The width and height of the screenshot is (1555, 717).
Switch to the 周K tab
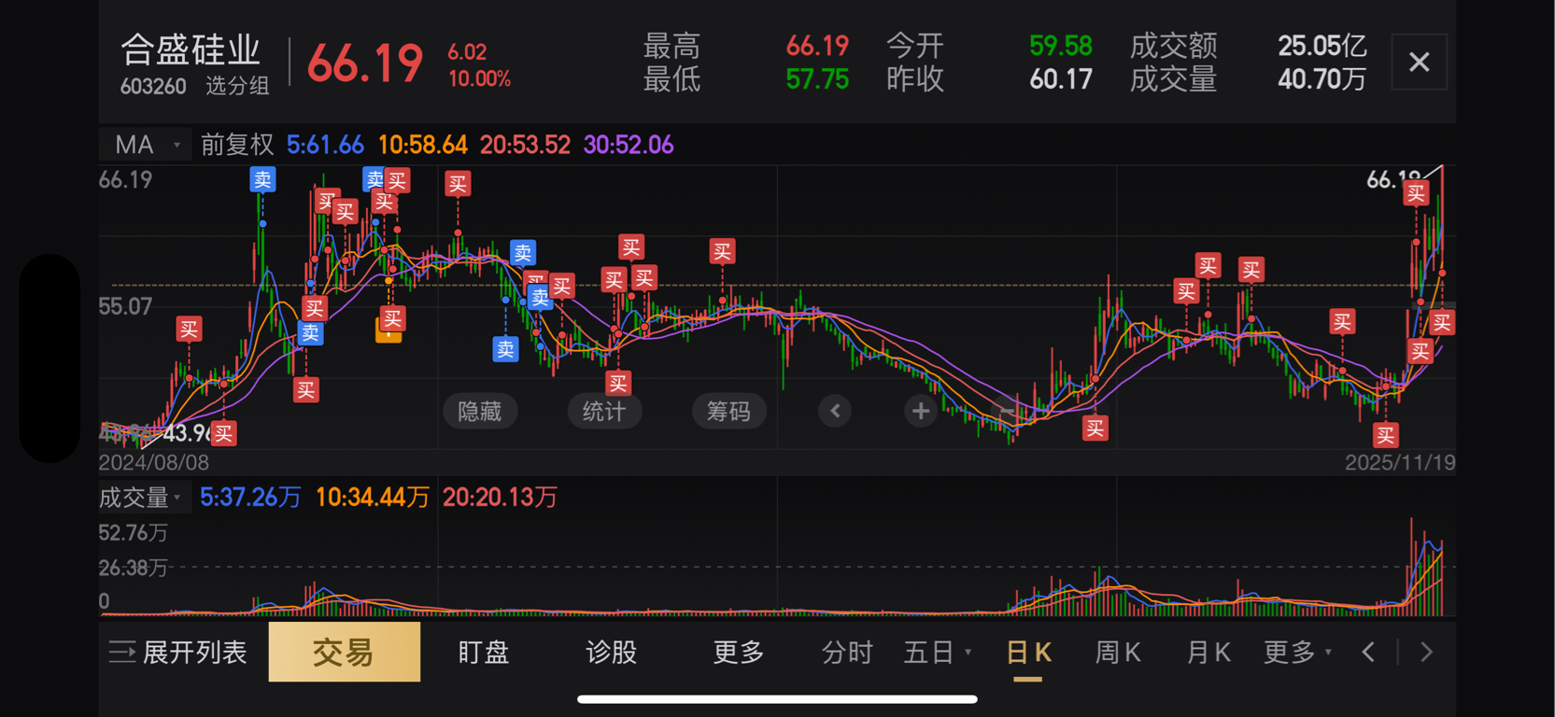coord(1118,652)
